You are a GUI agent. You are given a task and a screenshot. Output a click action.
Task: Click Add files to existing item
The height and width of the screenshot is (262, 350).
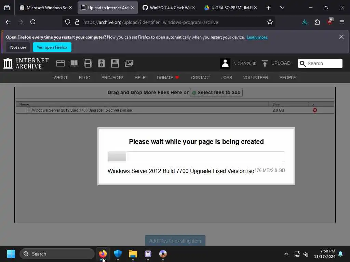(x=175, y=241)
